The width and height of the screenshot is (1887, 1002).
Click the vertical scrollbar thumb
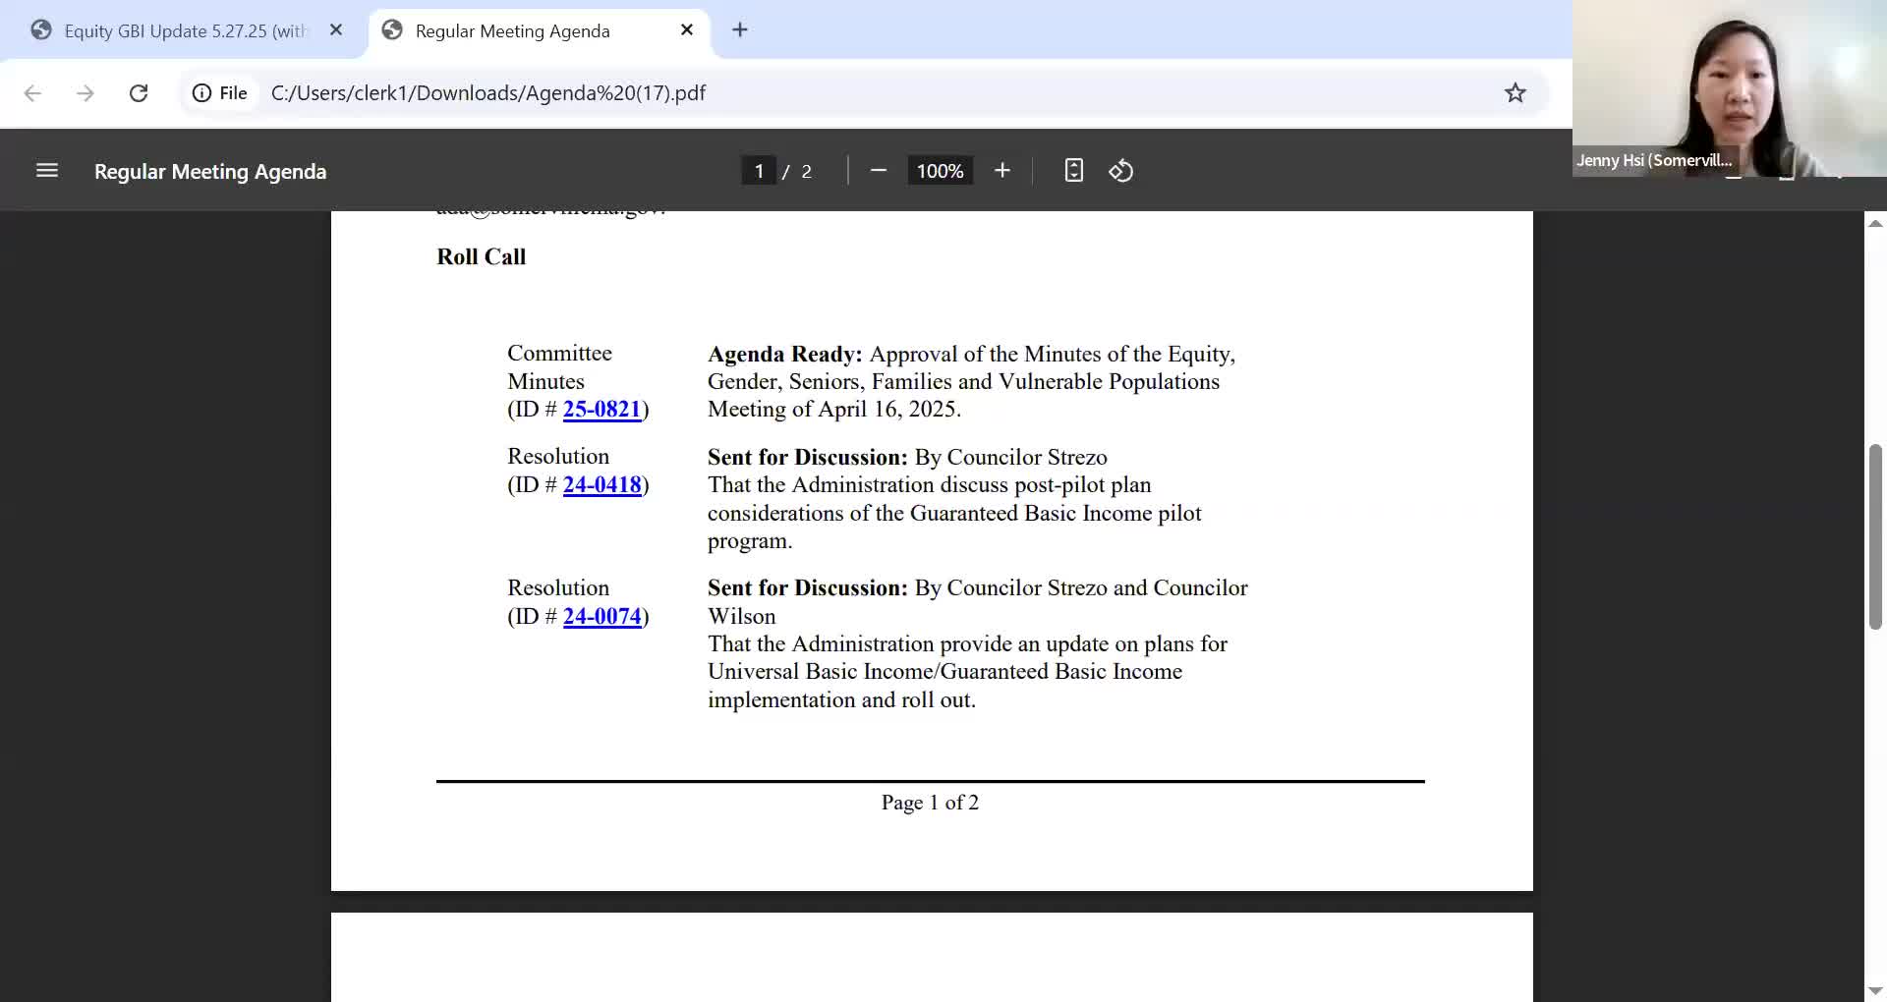click(x=1875, y=536)
